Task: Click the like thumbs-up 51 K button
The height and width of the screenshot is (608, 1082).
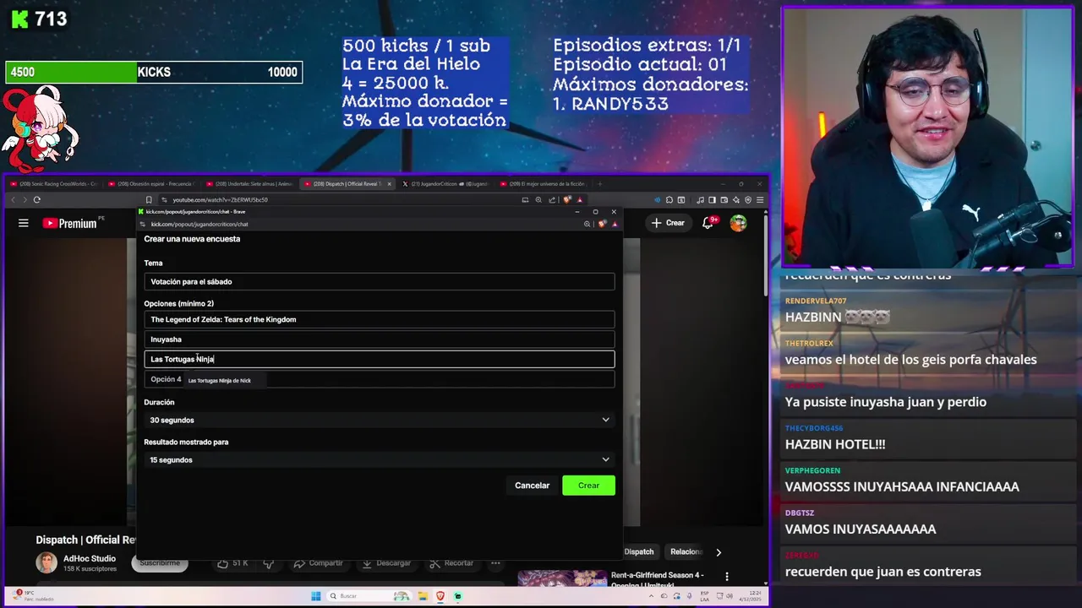Action: 233,563
